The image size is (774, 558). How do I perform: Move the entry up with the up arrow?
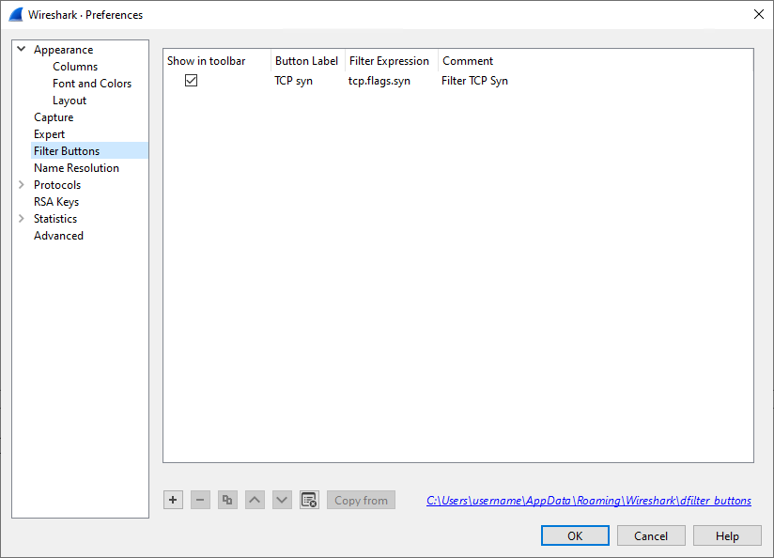click(x=255, y=500)
